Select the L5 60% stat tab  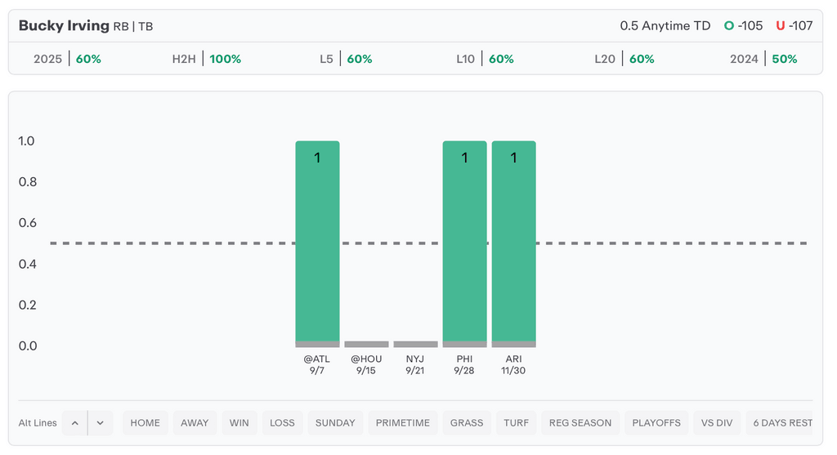click(x=346, y=59)
